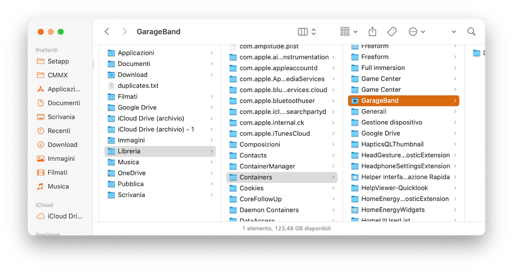This screenshot has width=513, height=272.
Task: Select the HapticsQLThumbnail folder
Action: click(404, 144)
